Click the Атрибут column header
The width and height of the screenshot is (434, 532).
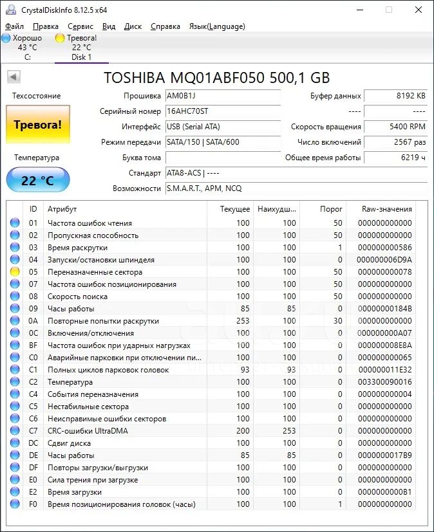126,209
